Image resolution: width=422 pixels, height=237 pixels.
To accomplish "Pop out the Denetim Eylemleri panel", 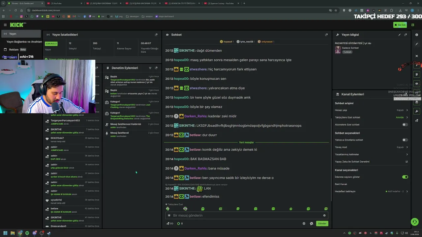I will (x=156, y=68).
